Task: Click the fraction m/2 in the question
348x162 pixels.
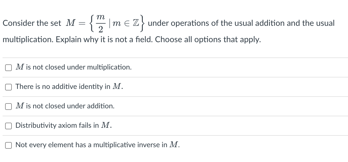Action: click(x=101, y=24)
